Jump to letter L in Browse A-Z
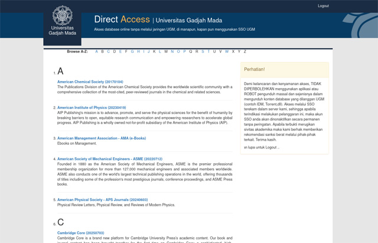The height and width of the screenshot is (243, 378). 160,51
